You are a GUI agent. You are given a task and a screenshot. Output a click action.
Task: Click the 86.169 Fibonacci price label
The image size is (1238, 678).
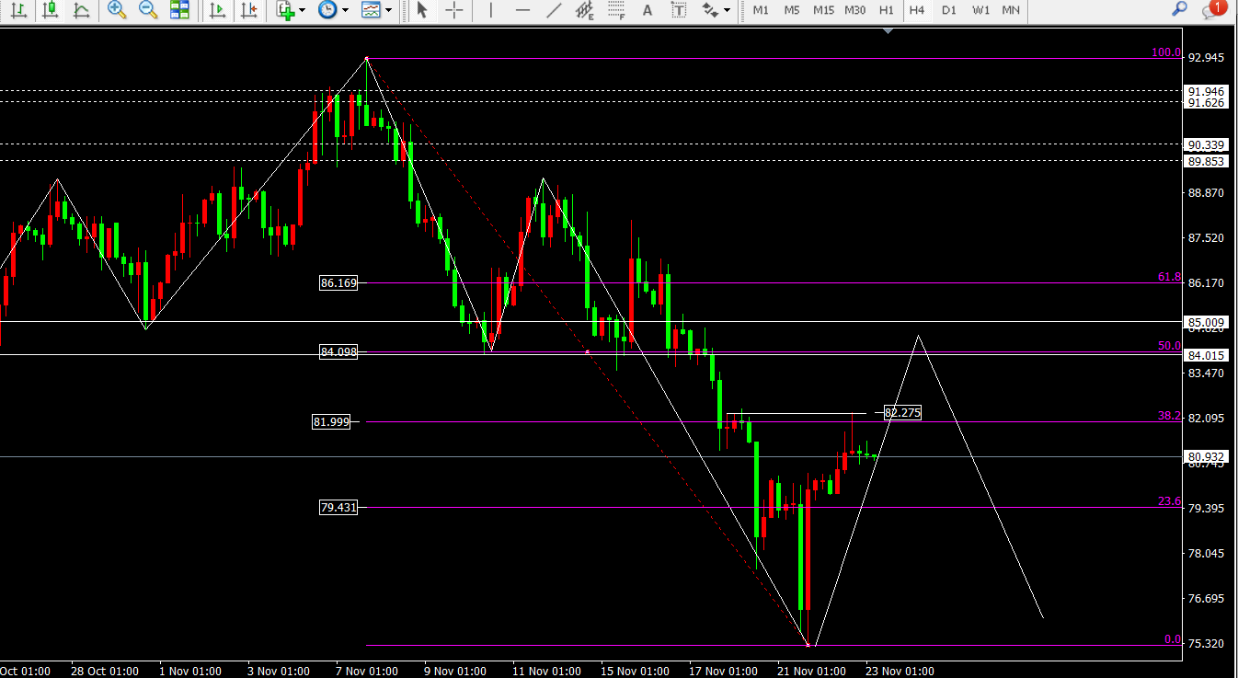(x=338, y=283)
